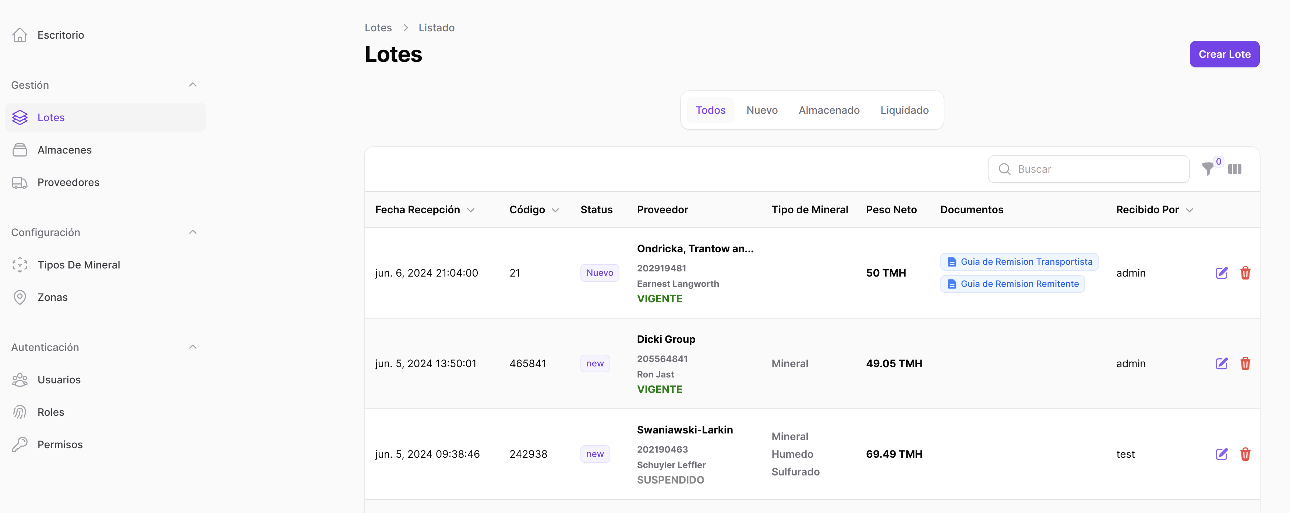The height and width of the screenshot is (513, 1290).
Task: Click the test received-by cell
Action: pos(1125,454)
